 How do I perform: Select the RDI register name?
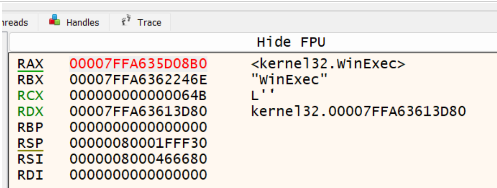(x=30, y=175)
